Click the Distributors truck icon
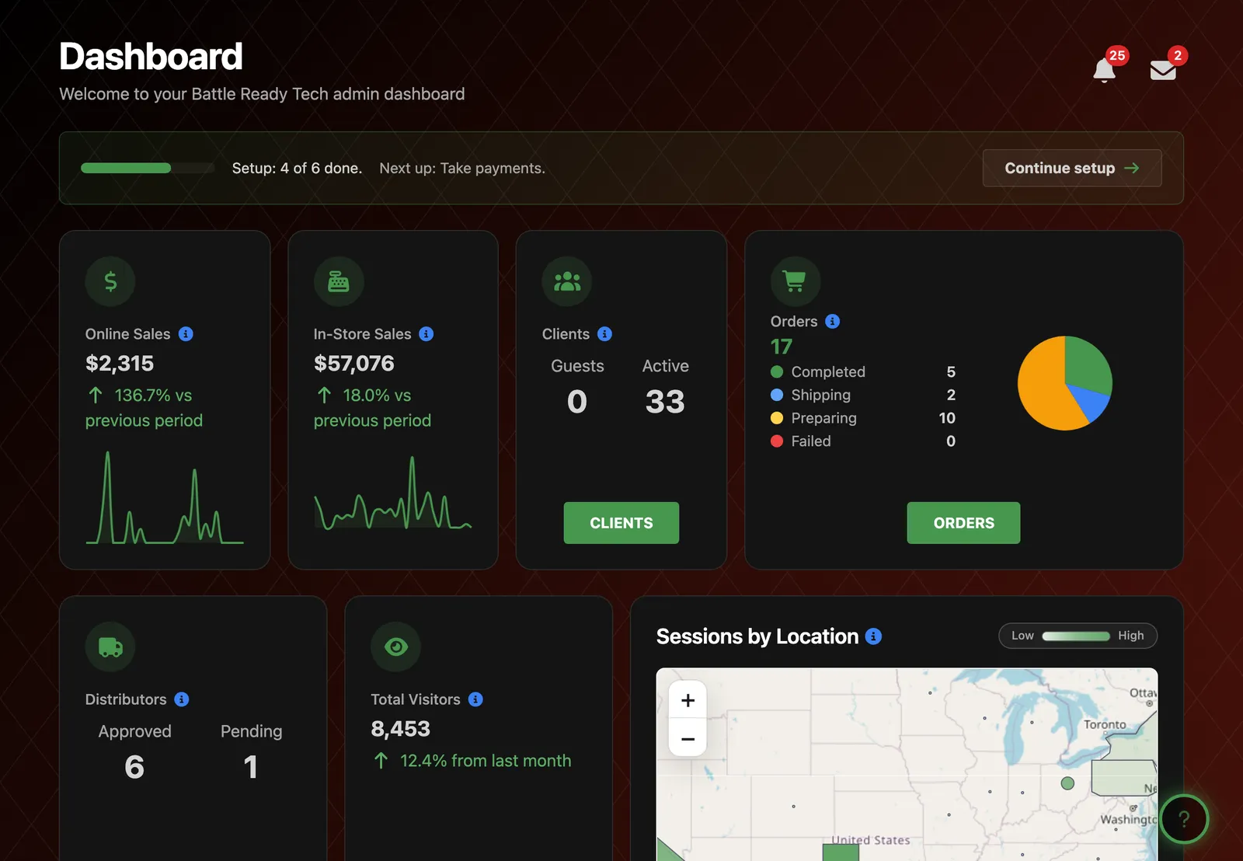1243x861 pixels. pyautogui.click(x=110, y=647)
